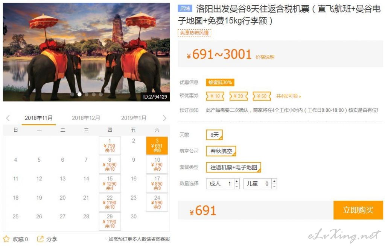Select 往返机票+电子地图 package type
Image resolution: width=385 pixels, height=248 pixels.
[233, 167]
